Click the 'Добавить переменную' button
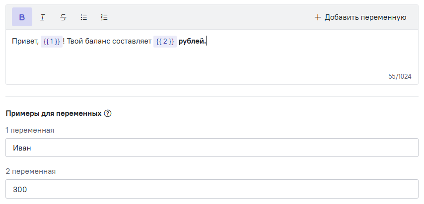The image size is (424, 204). [x=360, y=17]
